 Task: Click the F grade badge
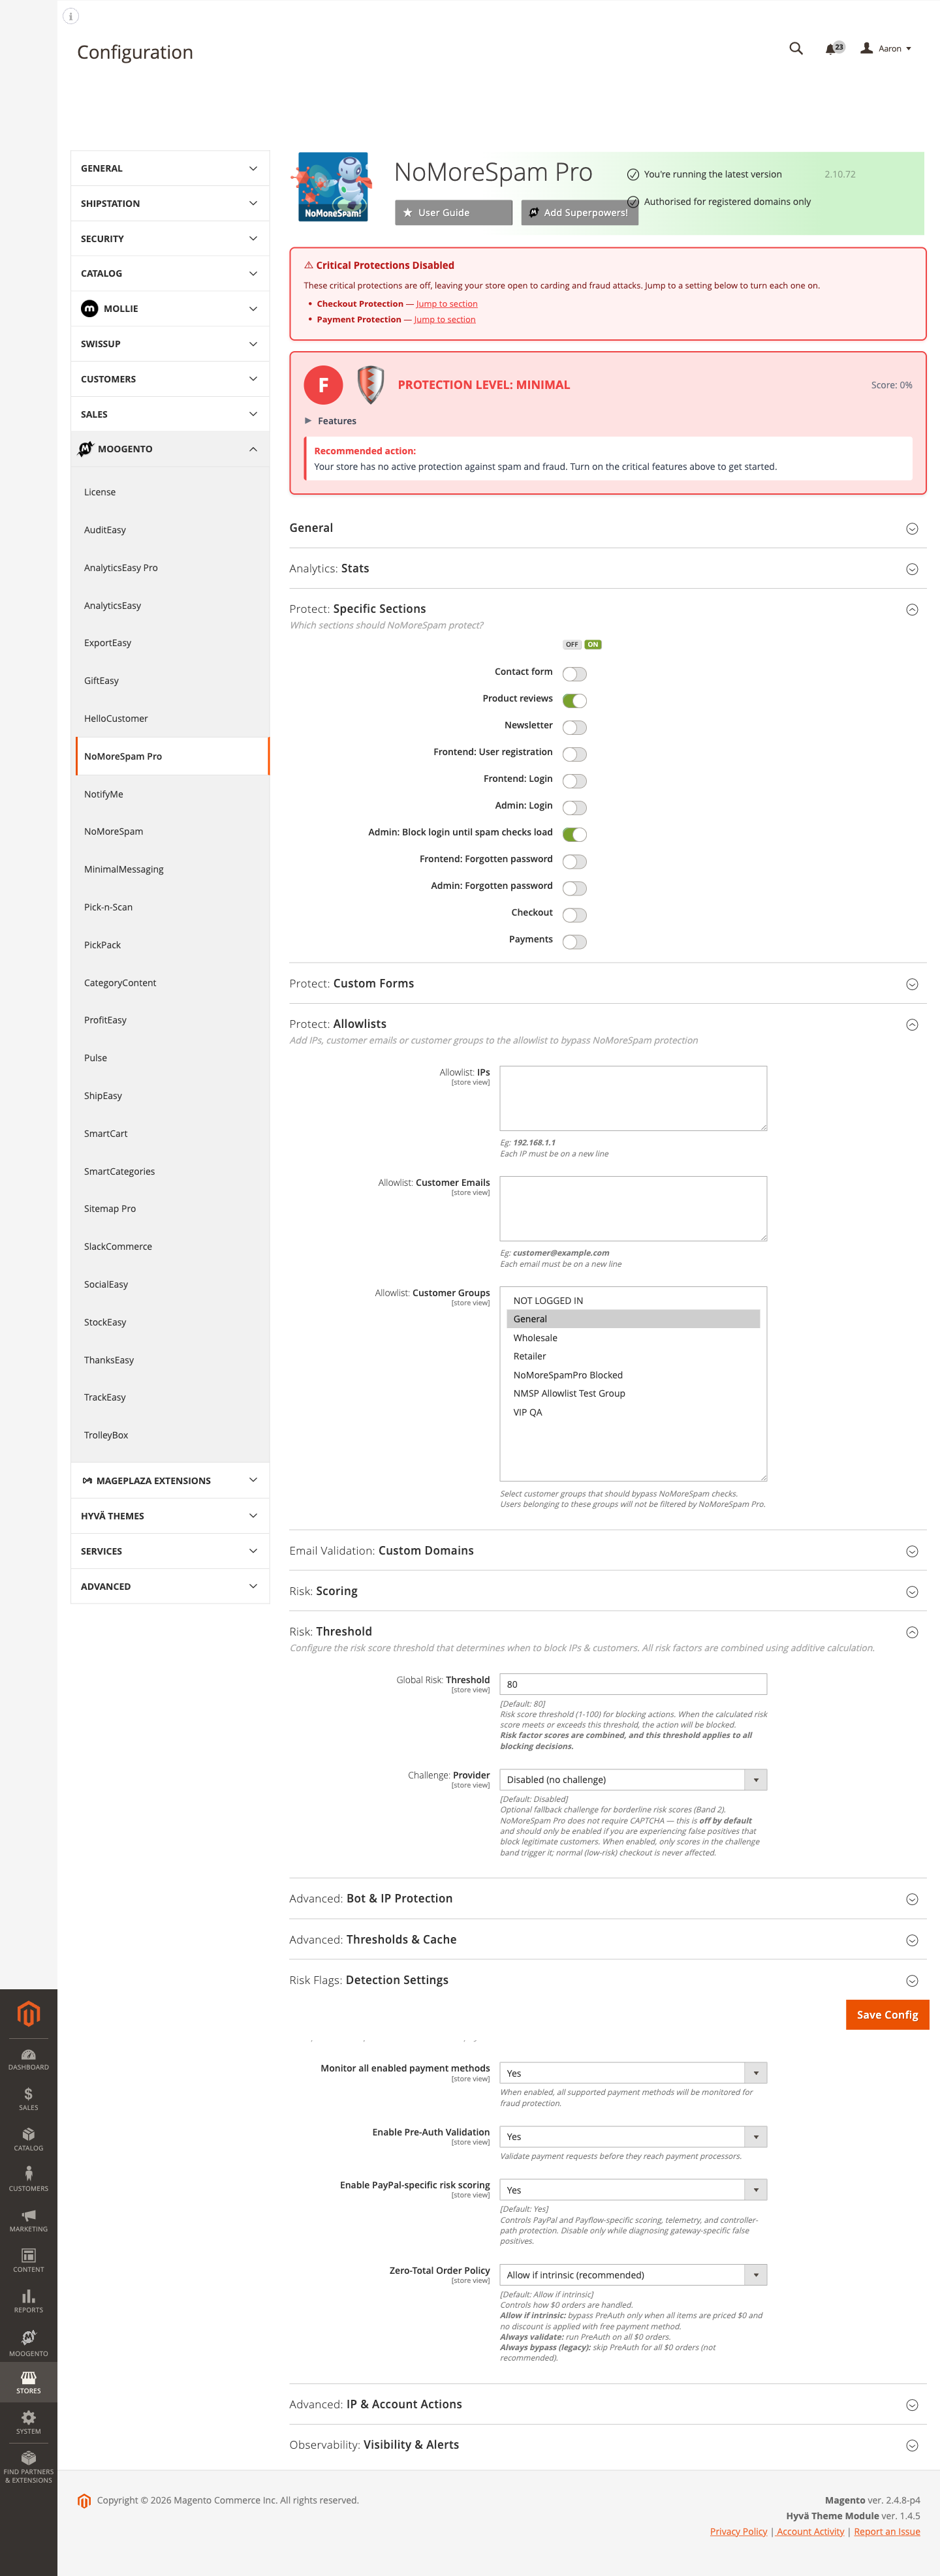point(323,385)
